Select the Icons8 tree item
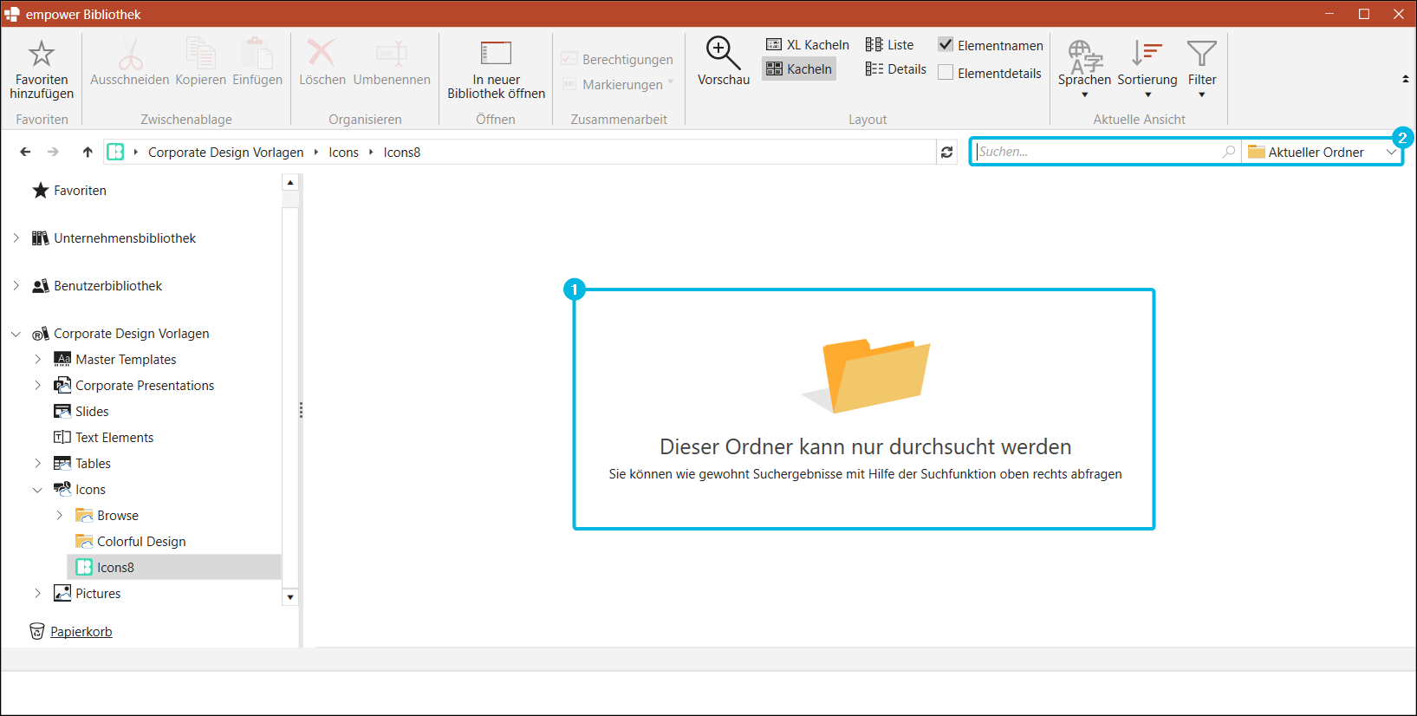The width and height of the screenshot is (1417, 716). pos(174,567)
